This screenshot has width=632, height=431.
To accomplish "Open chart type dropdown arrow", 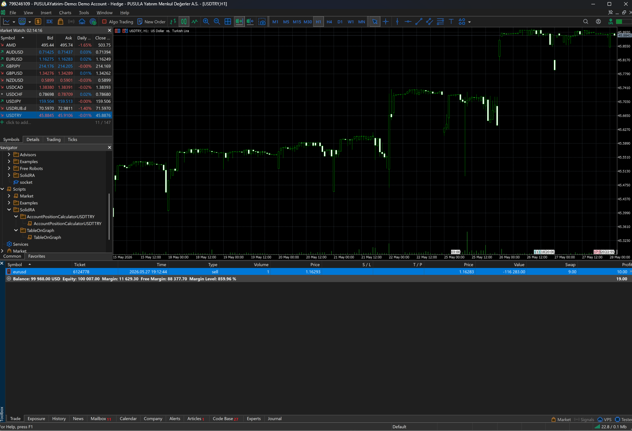I will tap(14, 22).
